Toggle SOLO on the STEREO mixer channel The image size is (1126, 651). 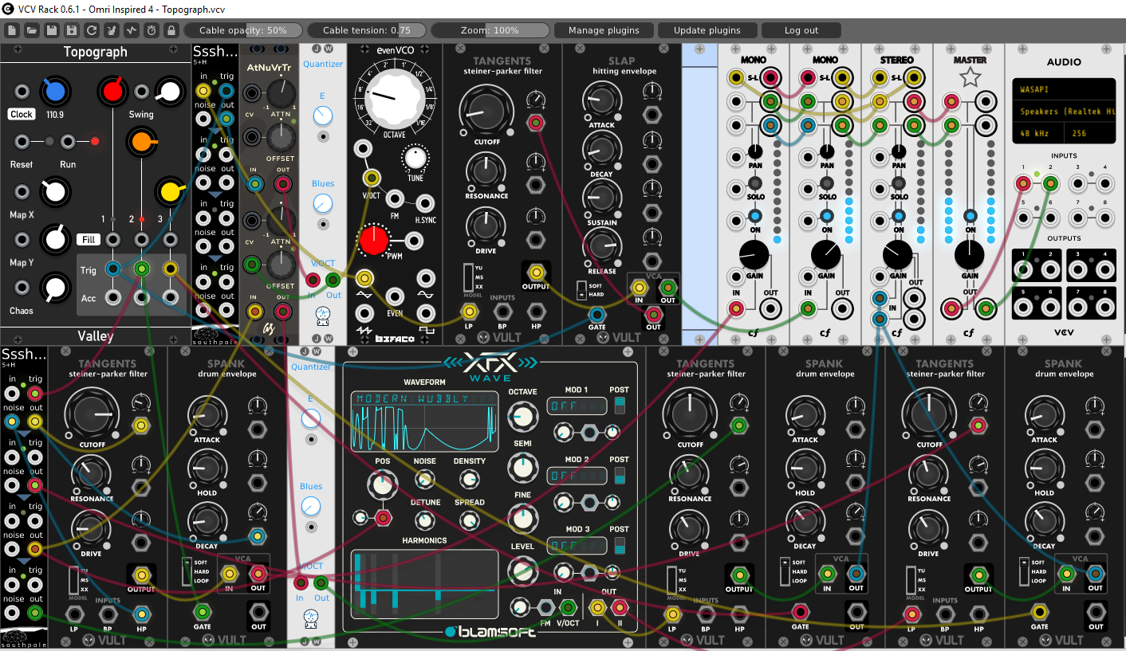pos(899,185)
